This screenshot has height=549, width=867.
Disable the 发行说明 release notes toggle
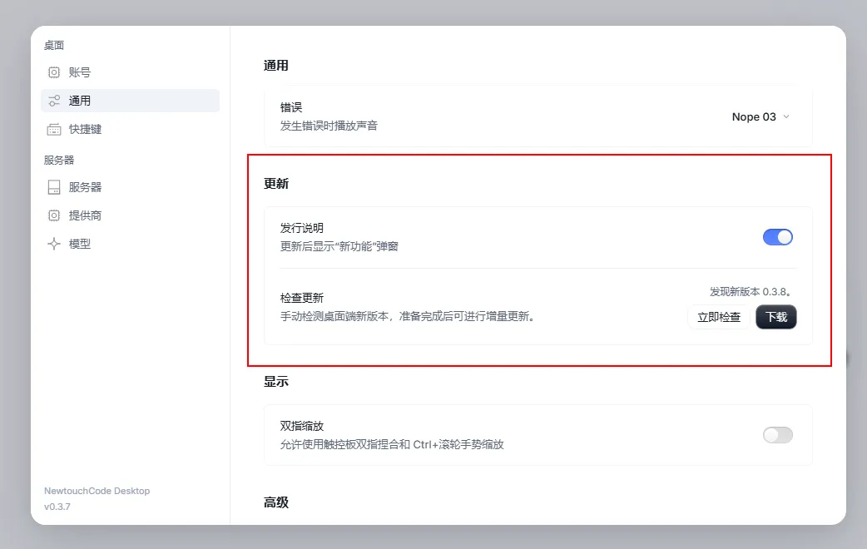pos(777,237)
